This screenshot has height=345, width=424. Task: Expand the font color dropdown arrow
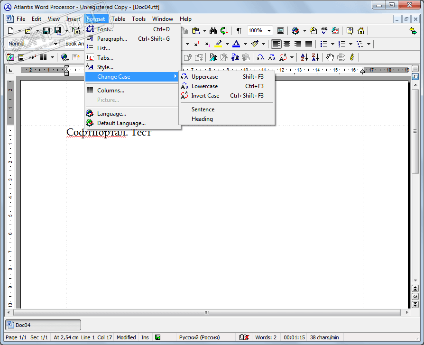coord(245,44)
